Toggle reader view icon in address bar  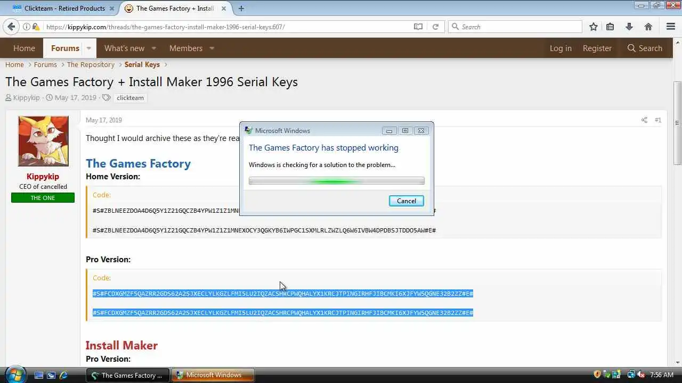point(418,27)
